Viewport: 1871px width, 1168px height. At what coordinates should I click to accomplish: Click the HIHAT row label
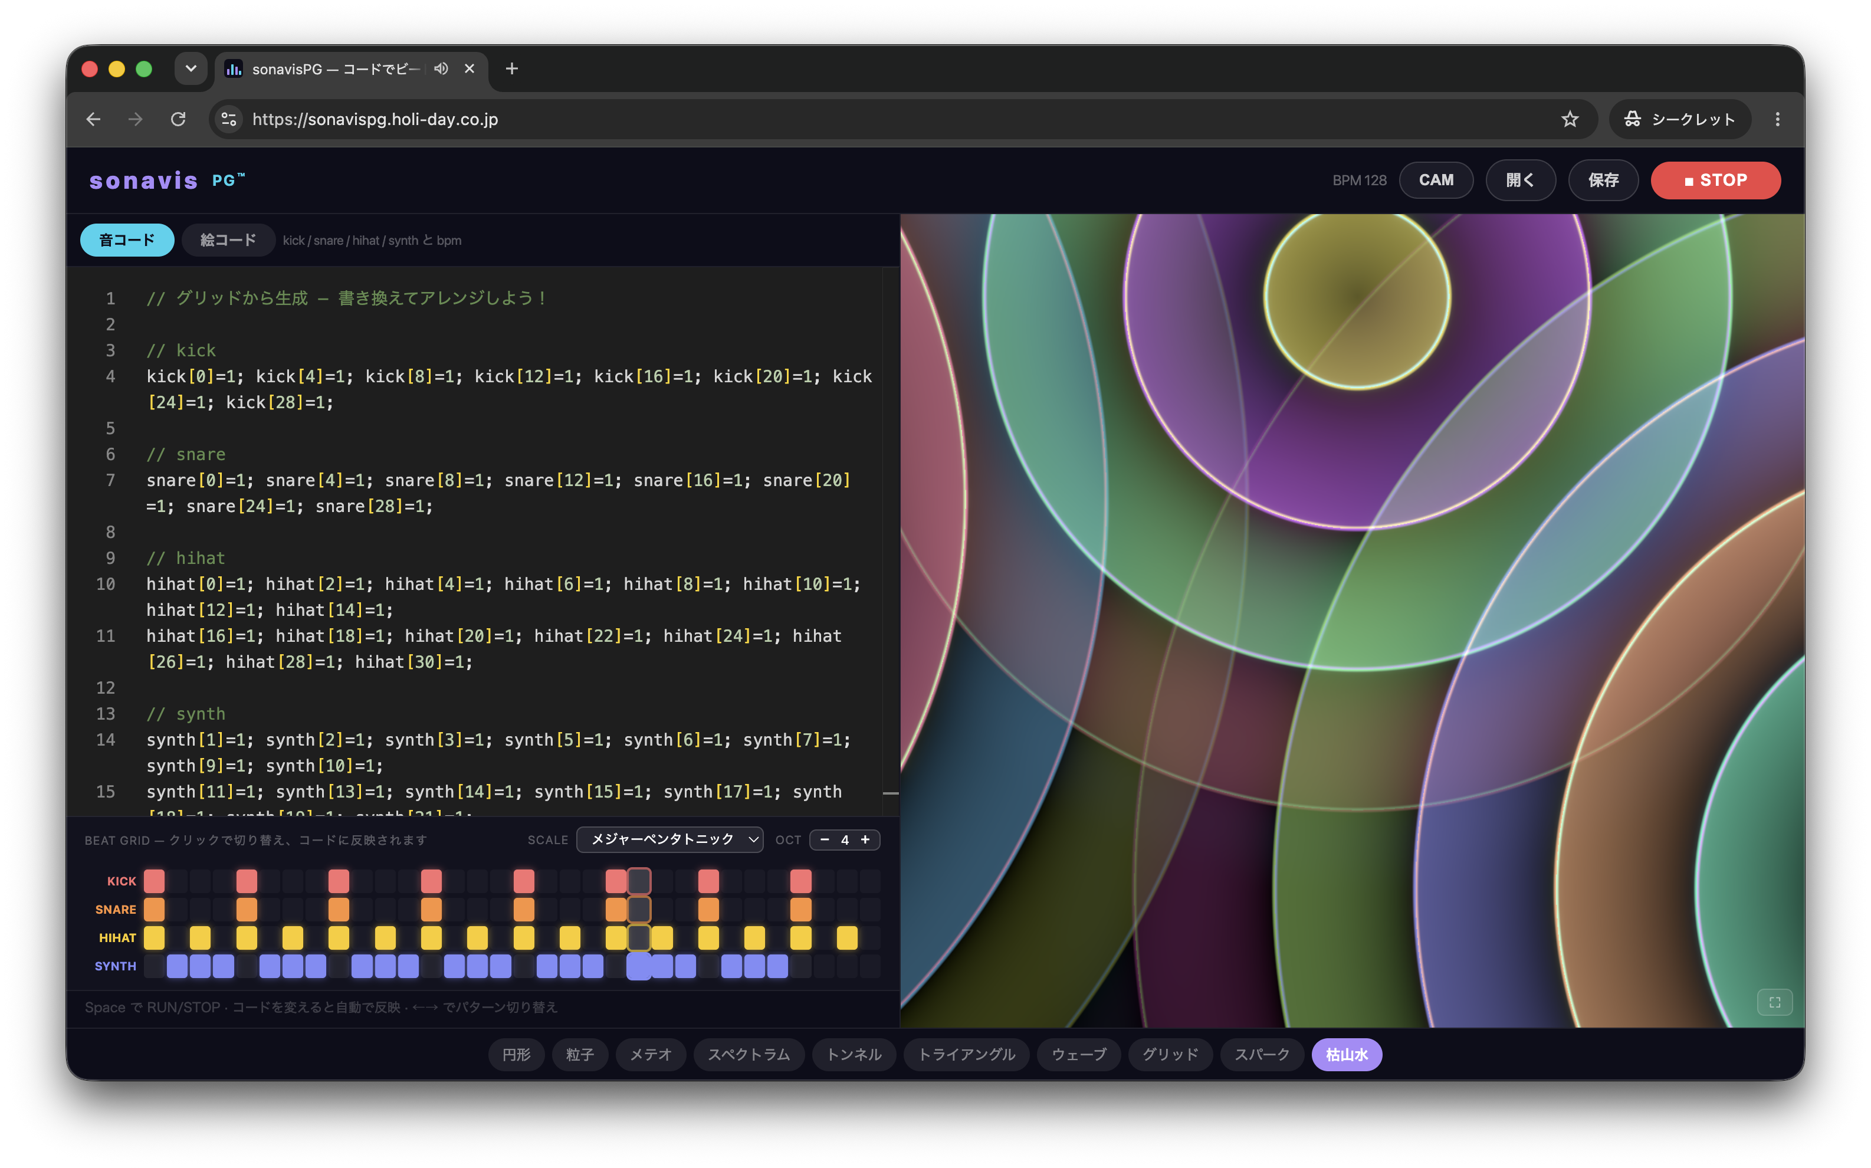tap(117, 938)
